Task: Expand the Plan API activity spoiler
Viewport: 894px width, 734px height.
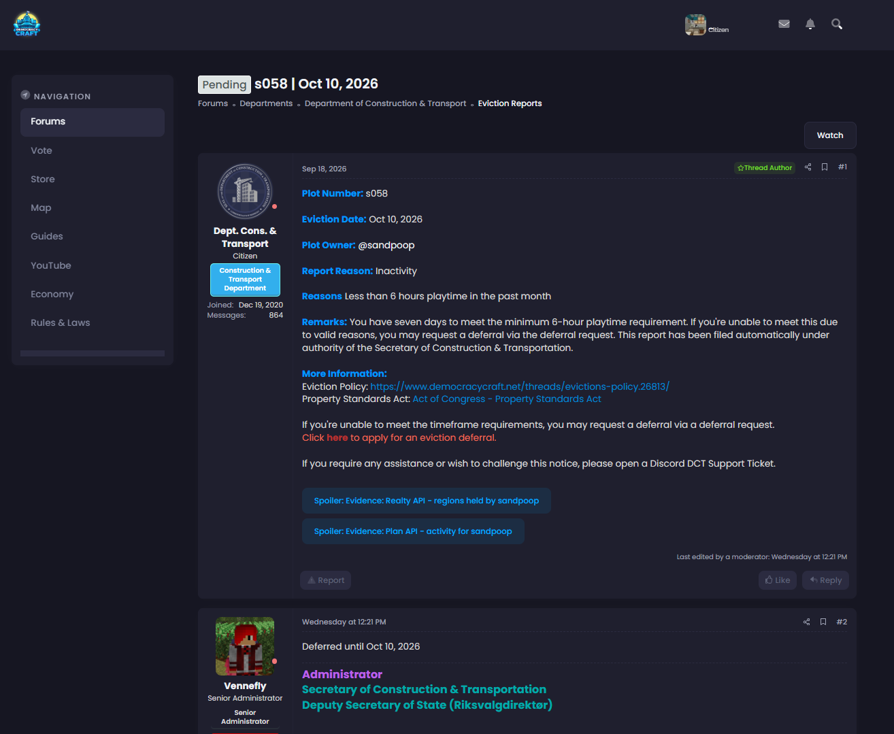Action: point(413,531)
